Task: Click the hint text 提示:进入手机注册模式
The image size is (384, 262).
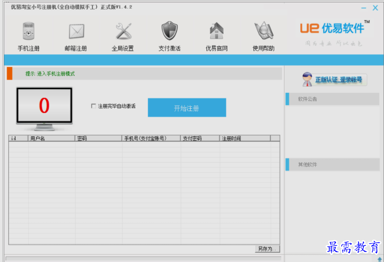Action: (50, 74)
